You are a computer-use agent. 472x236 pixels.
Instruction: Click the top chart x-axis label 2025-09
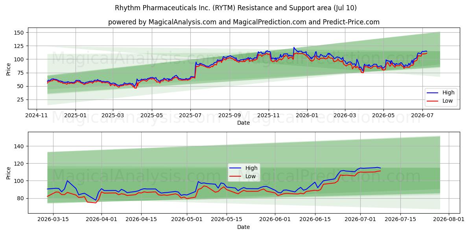[x=230, y=116]
